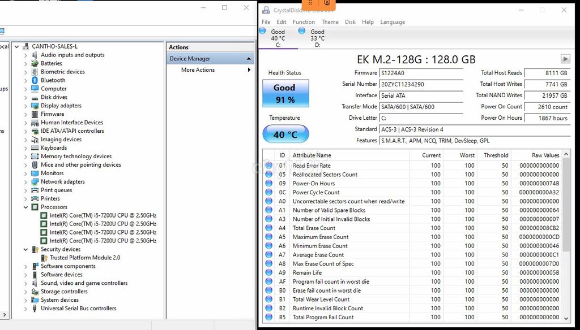Open the Help menu in CrystalDiskInfo

coord(368,22)
